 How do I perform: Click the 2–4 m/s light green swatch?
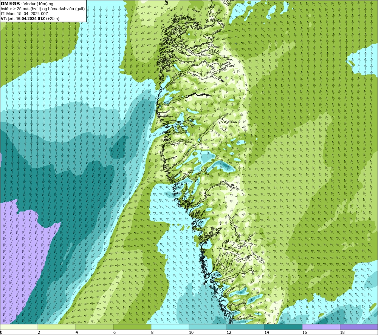click(x=57, y=327)
